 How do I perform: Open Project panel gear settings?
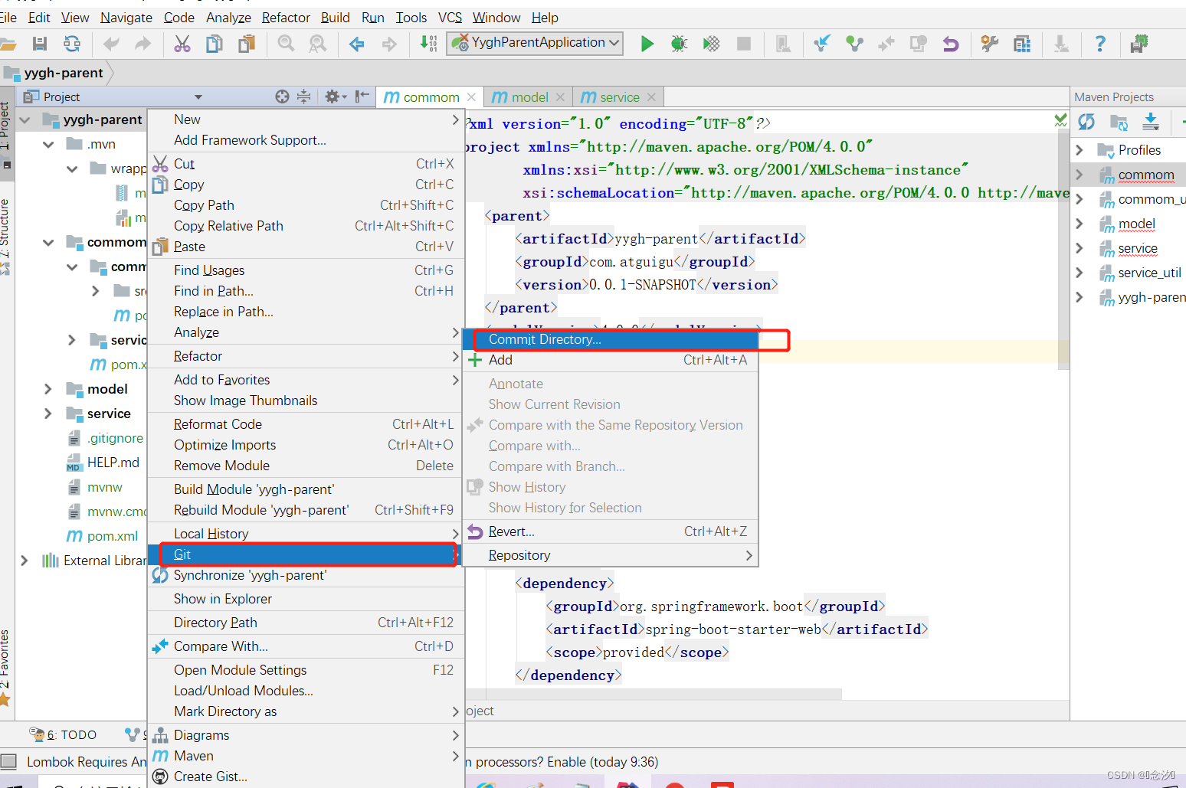click(336, 96)
